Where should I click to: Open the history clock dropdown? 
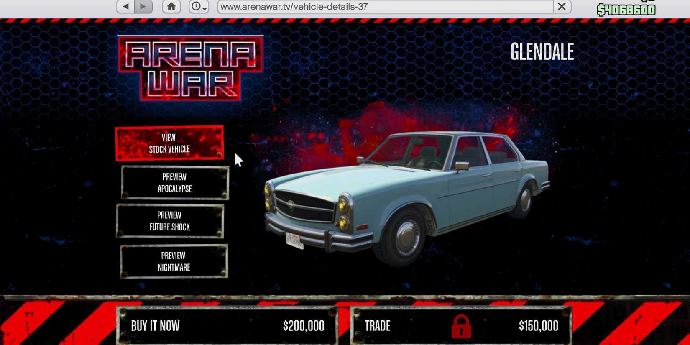tap(199, 7)
